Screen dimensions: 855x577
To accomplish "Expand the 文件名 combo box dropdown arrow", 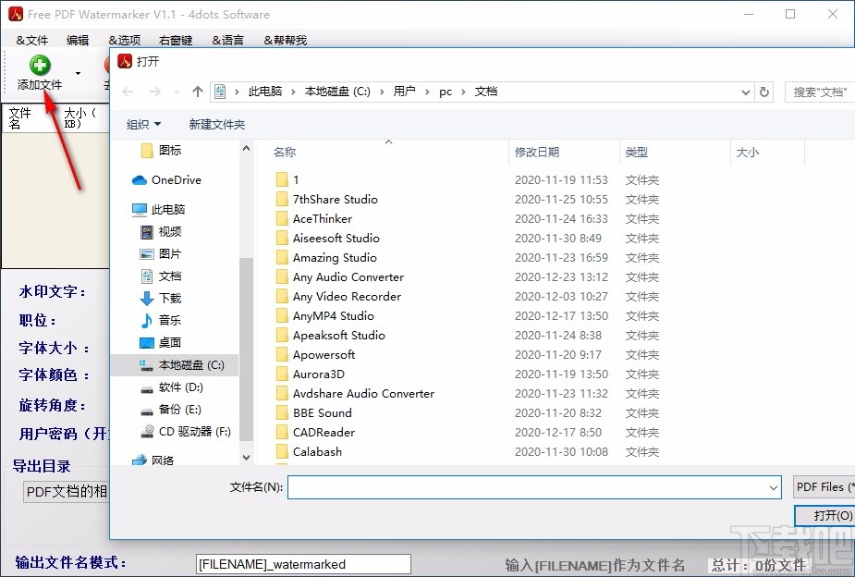I will (774, 487).
